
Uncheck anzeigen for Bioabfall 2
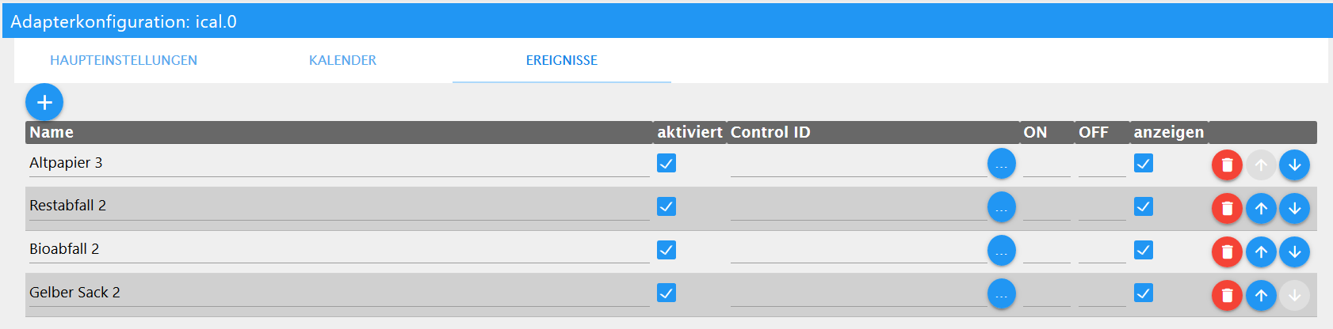pyautogui.click(x=1144, y=250)
